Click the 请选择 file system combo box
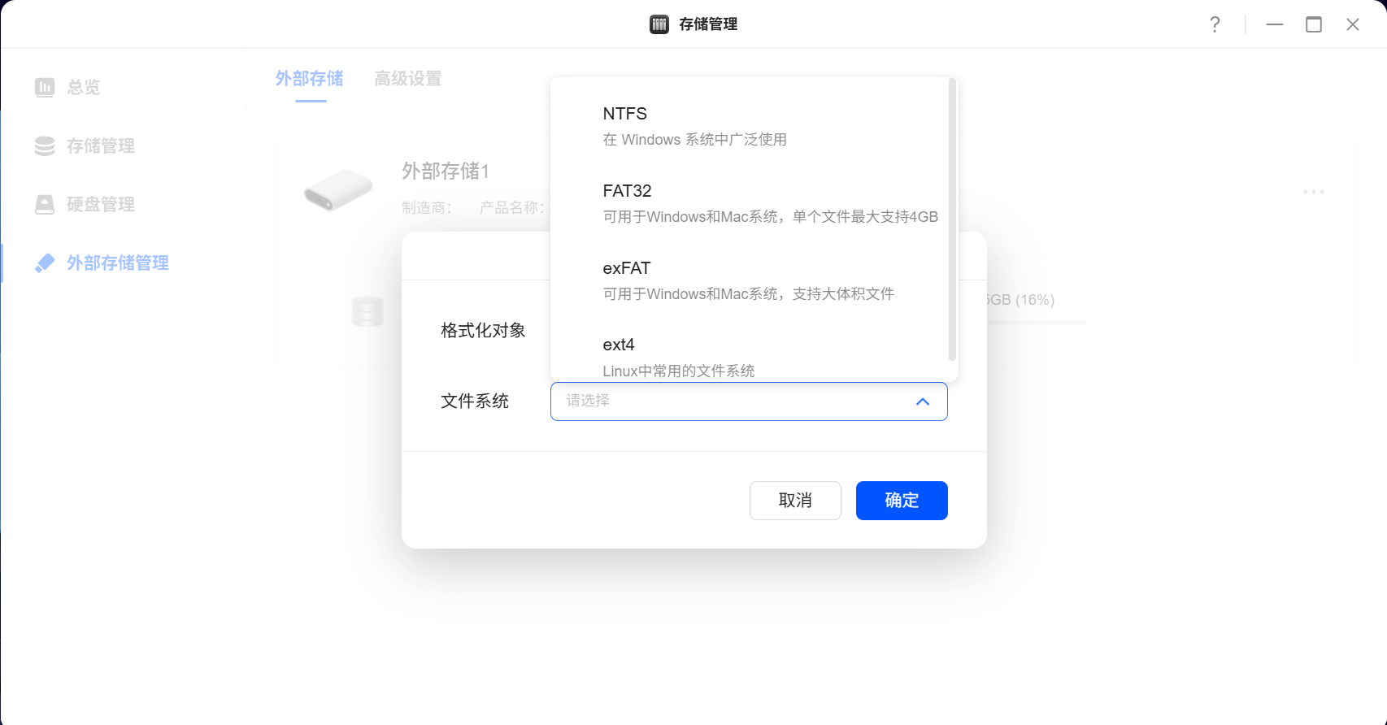The width and height of the screenshot is (1387, 725). click(749, 402)
